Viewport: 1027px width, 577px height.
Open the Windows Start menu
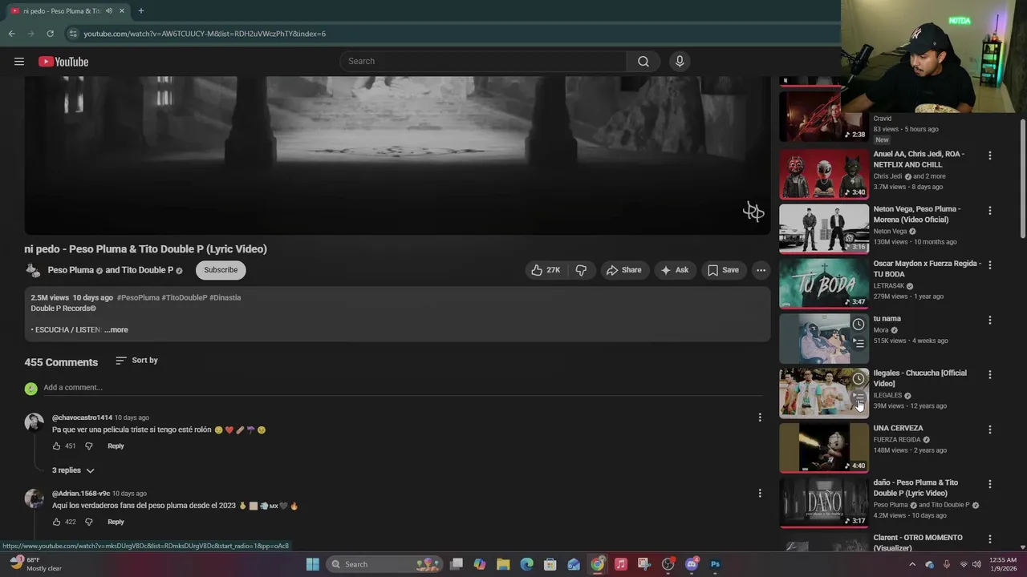tap(313, 564)
